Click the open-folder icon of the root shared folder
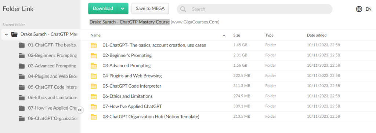The image size is (376, 133). (x=14, y=34)
